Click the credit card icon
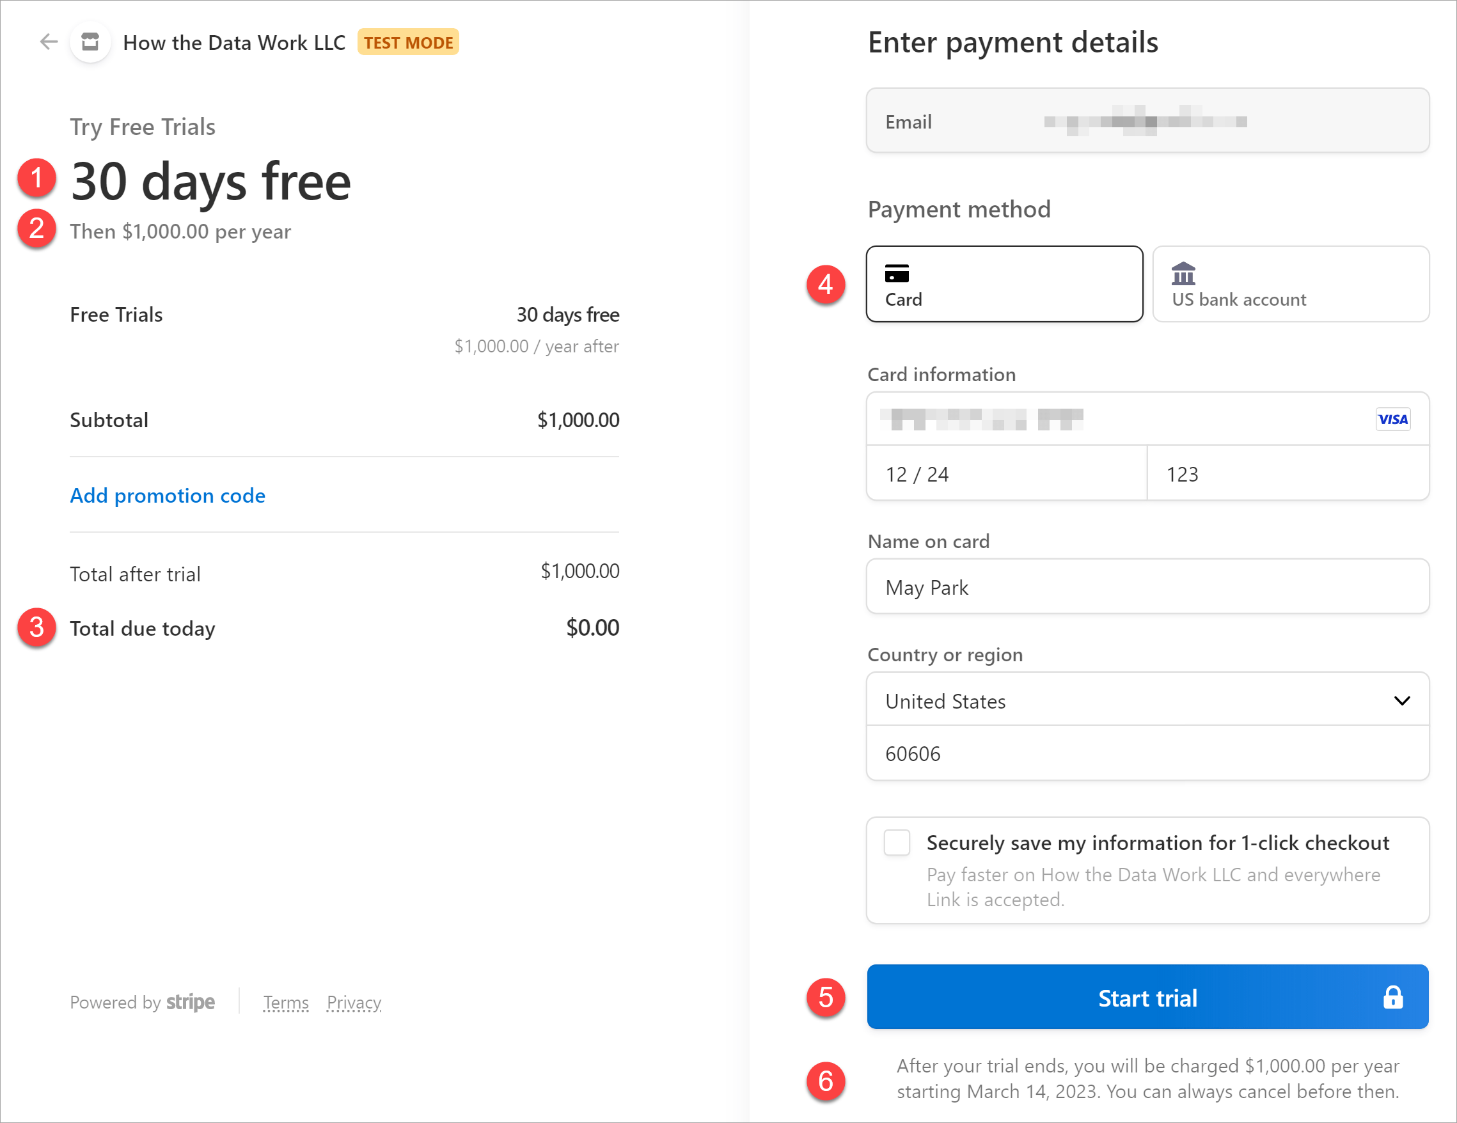This screenshot has width=1457, height=1123. [897, 274]
